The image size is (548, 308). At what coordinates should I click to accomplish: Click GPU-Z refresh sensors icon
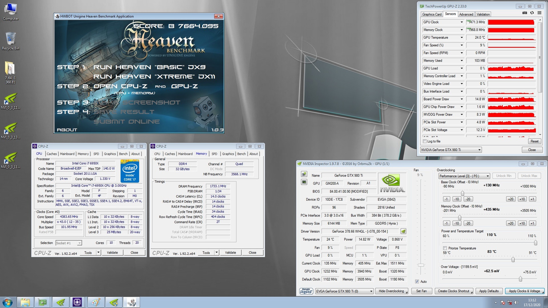[532, 13]
